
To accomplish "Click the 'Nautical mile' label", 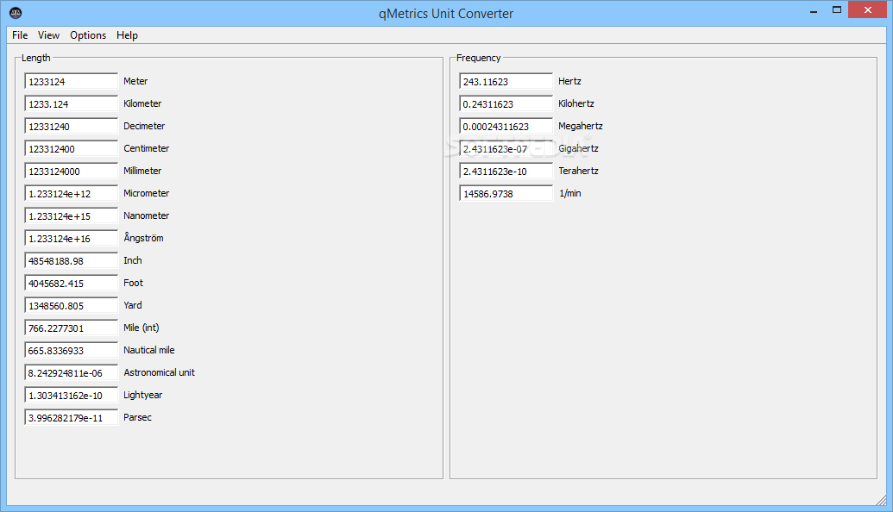I will point(148,351).
